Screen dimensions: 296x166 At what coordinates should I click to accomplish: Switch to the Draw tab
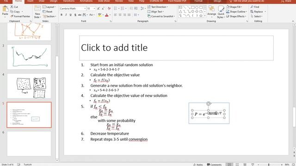42,1
